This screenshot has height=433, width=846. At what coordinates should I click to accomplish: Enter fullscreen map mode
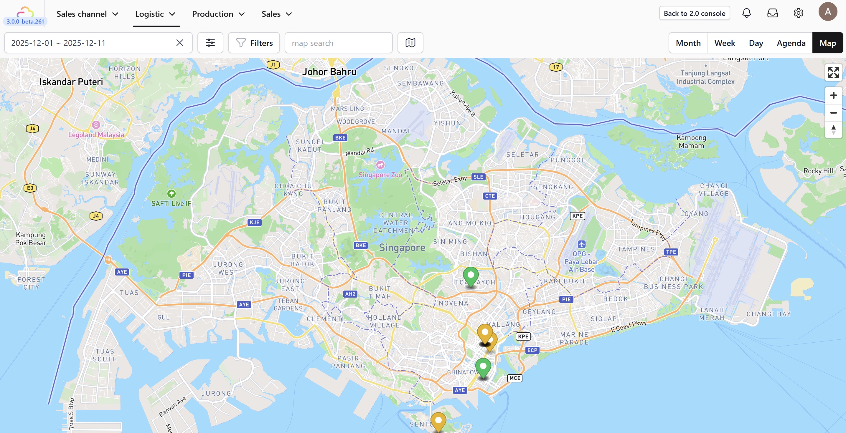click(x=833, y=72)
